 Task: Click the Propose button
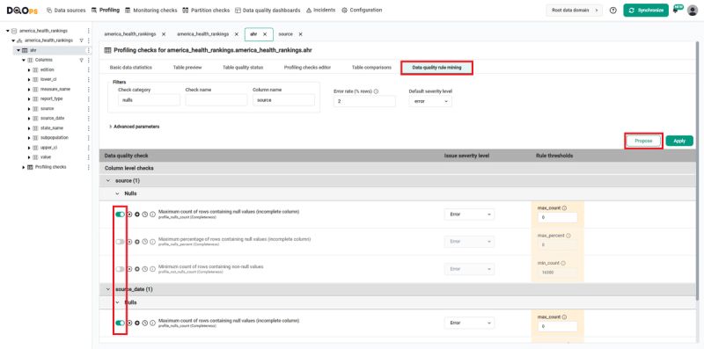coord(643,141)
